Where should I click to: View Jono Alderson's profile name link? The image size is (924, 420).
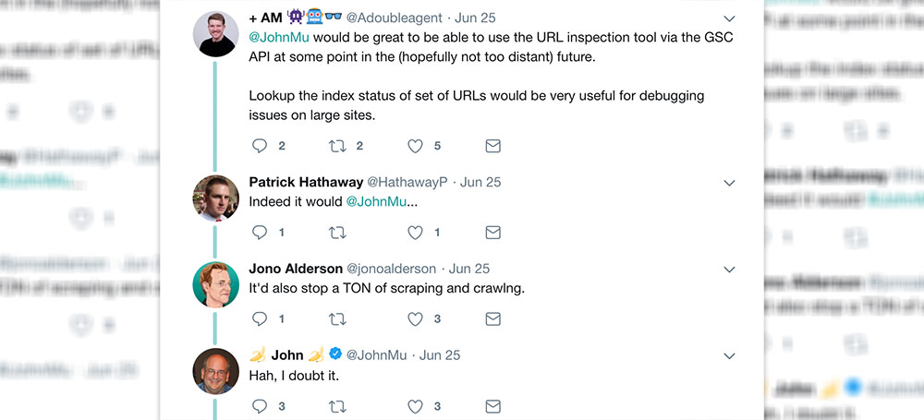(x=296, y=269)
